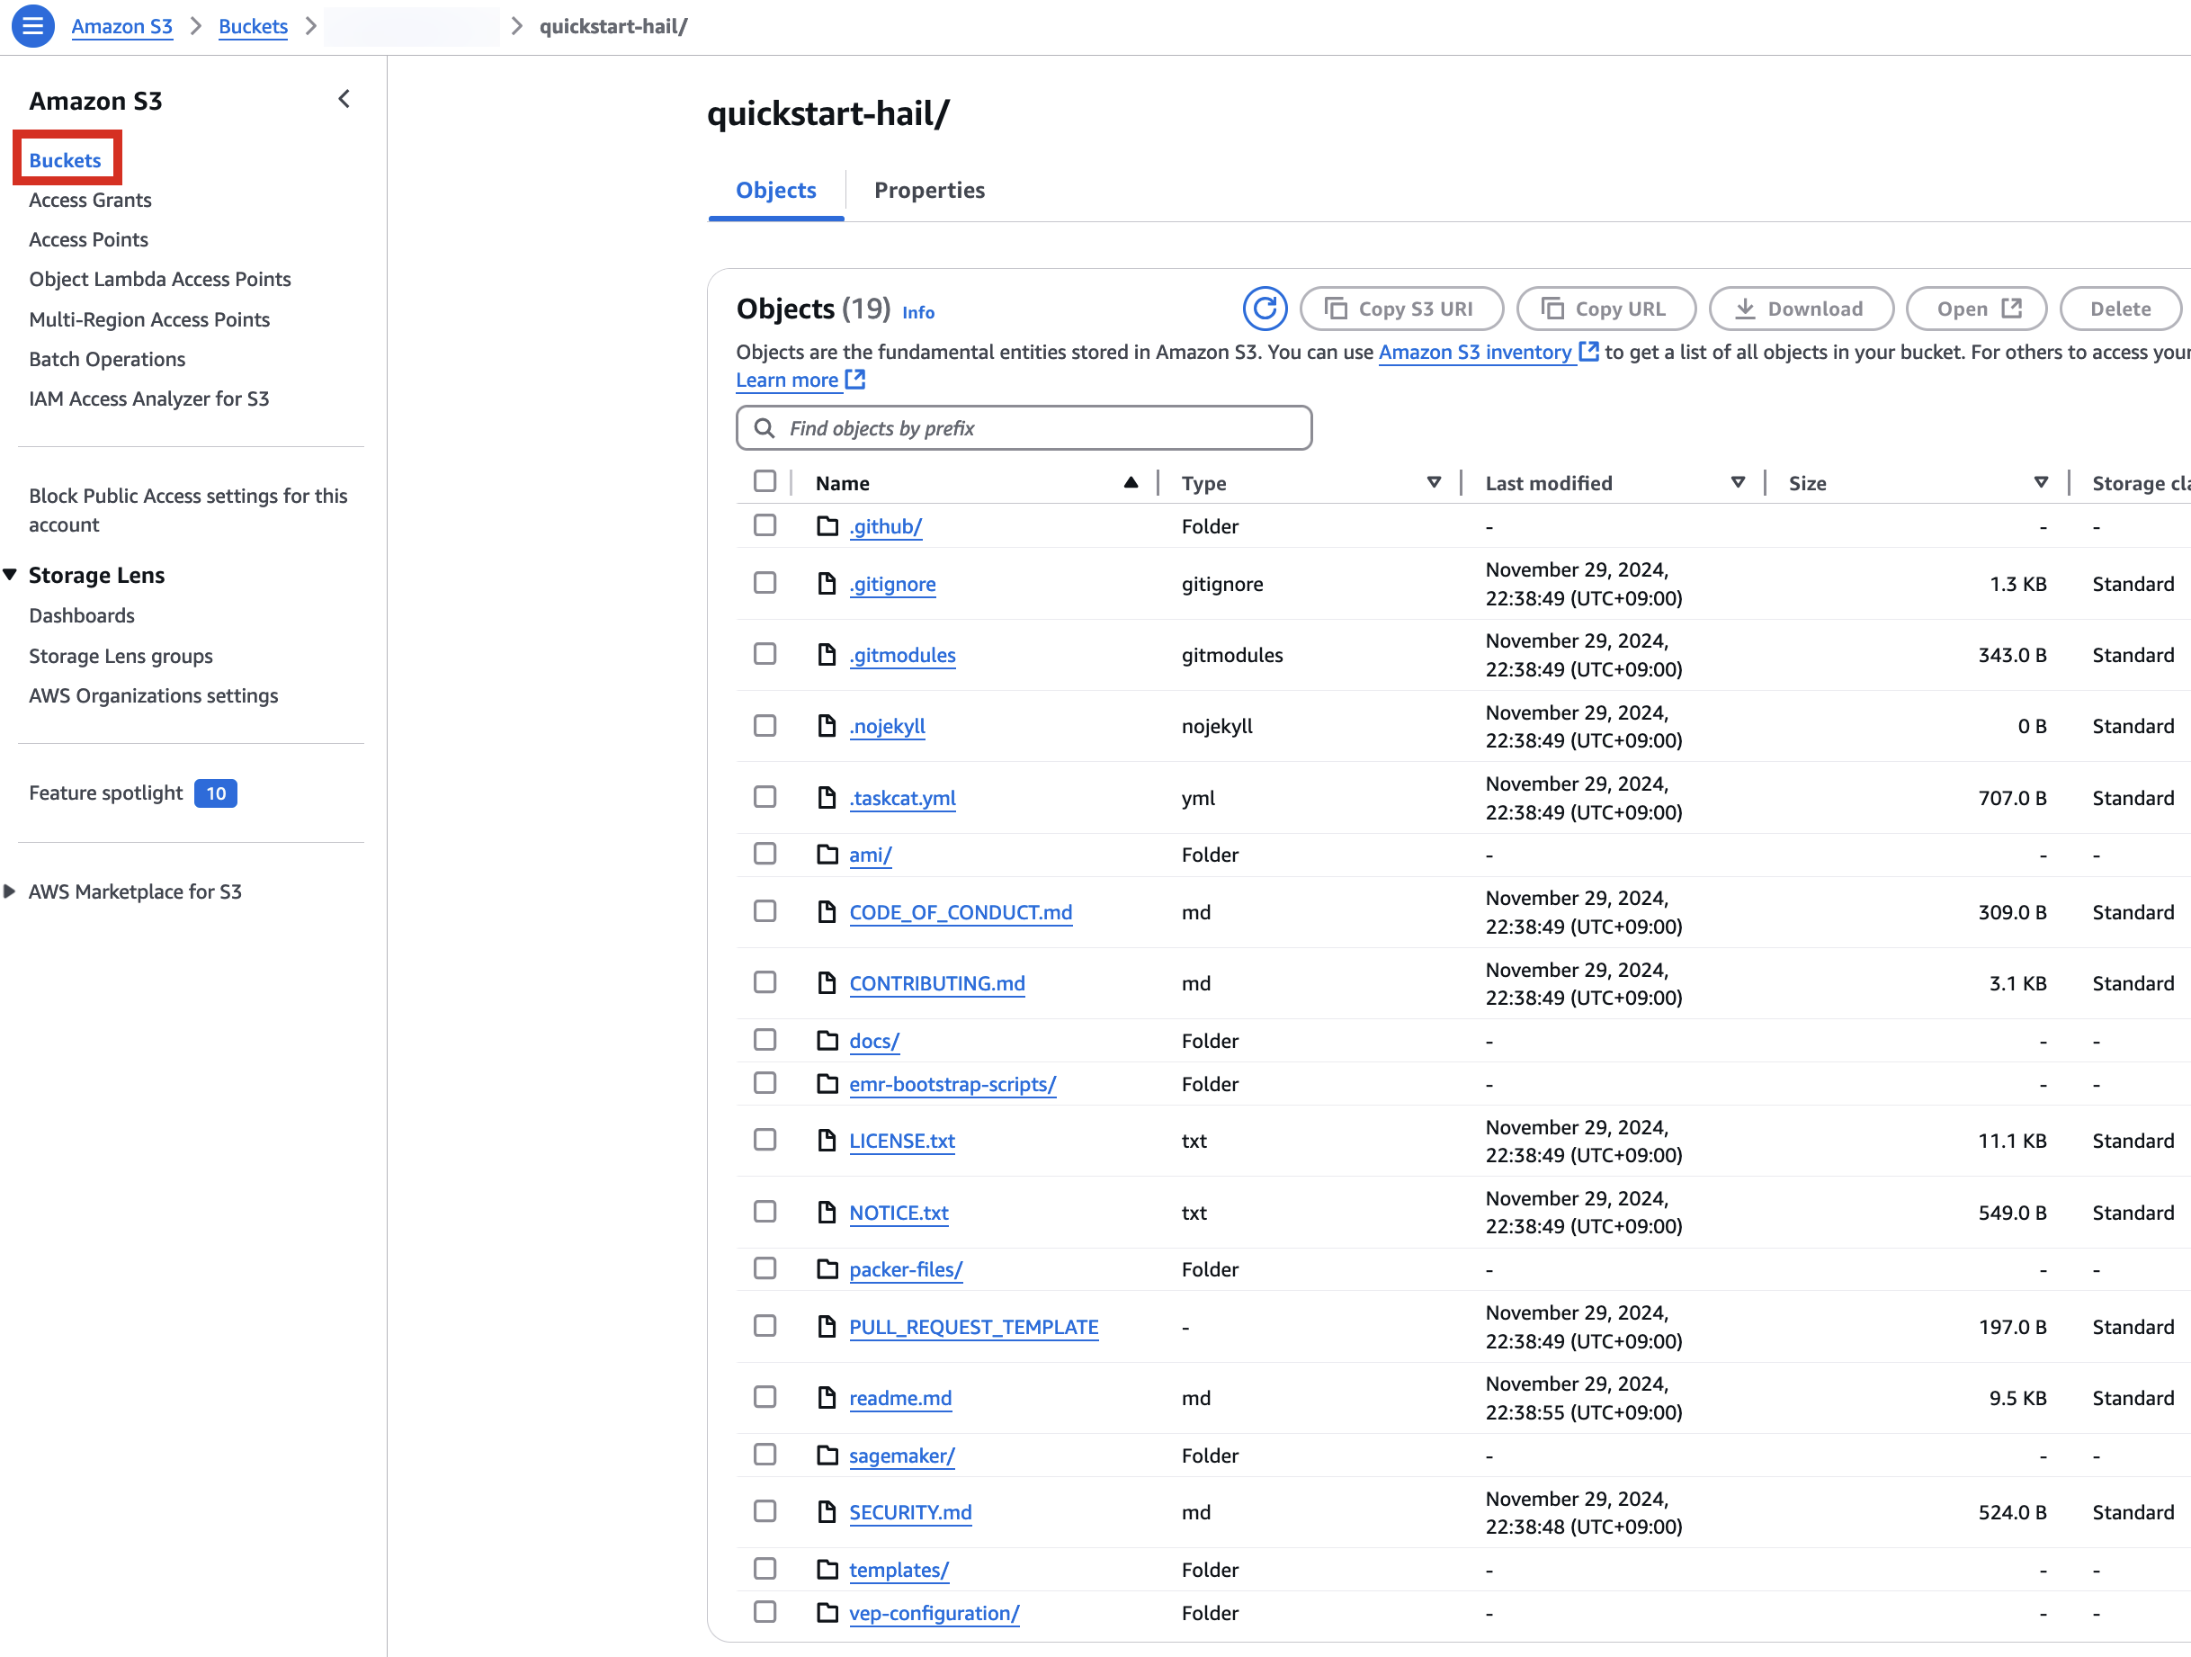Switch to the Objects tab
The width and height of the screenshot is (2191, 1657).
click(x=775, y=190)
